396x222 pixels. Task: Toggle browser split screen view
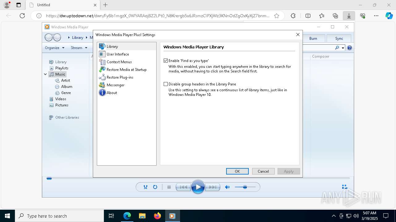[308, 16]
